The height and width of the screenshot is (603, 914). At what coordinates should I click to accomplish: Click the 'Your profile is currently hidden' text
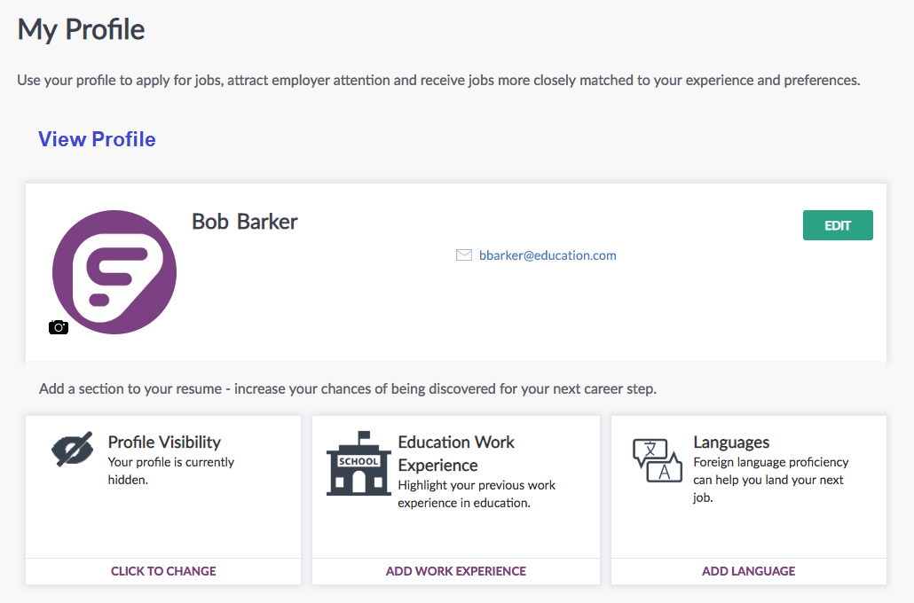(x=170, y=471)
